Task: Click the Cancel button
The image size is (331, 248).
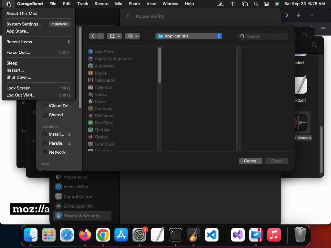Action: [x=251, y=161]
